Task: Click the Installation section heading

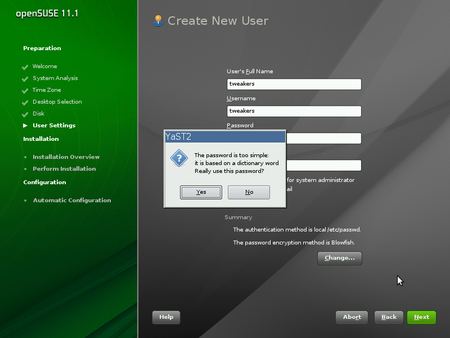Action: pos(40,139)
